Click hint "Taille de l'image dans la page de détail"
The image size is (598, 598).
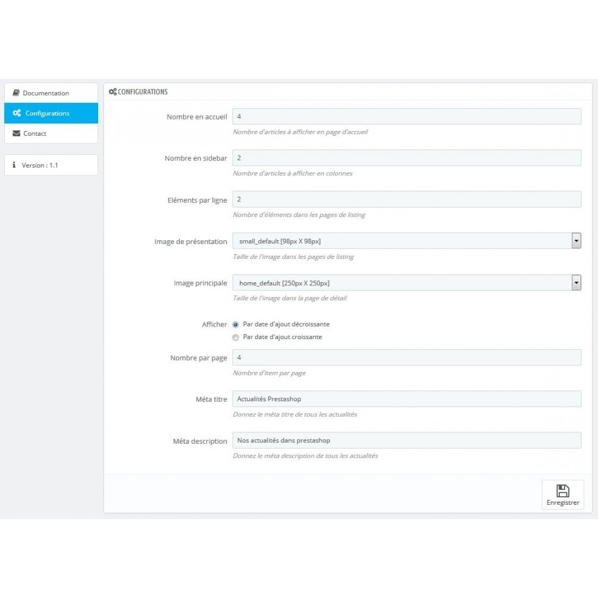pyautogui.click(x=290, y=298)
